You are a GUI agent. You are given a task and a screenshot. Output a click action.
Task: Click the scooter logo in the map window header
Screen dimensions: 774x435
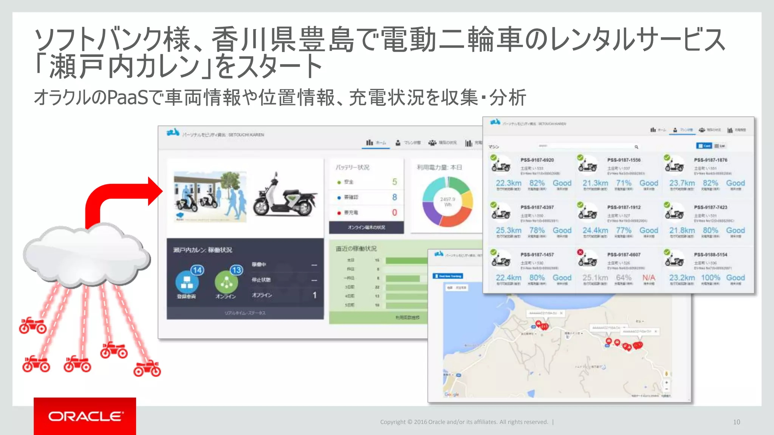point(439,254)
